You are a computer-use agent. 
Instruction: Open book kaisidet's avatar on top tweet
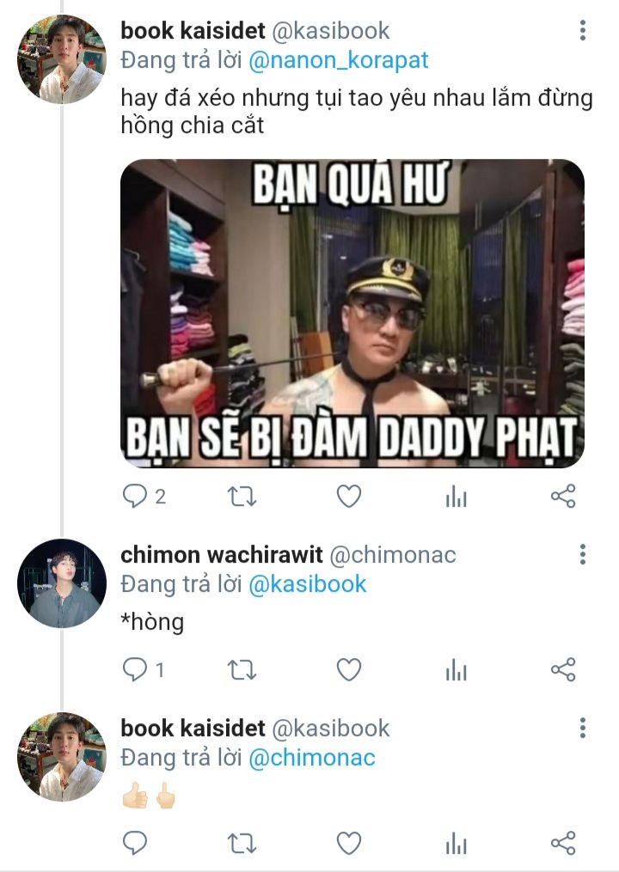[x=62, y=59]
